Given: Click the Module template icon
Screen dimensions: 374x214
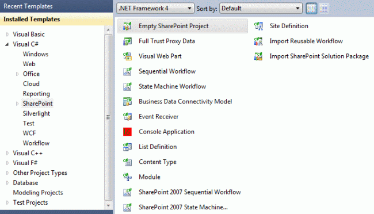Looking at the screenshot, I should (127, 177).
